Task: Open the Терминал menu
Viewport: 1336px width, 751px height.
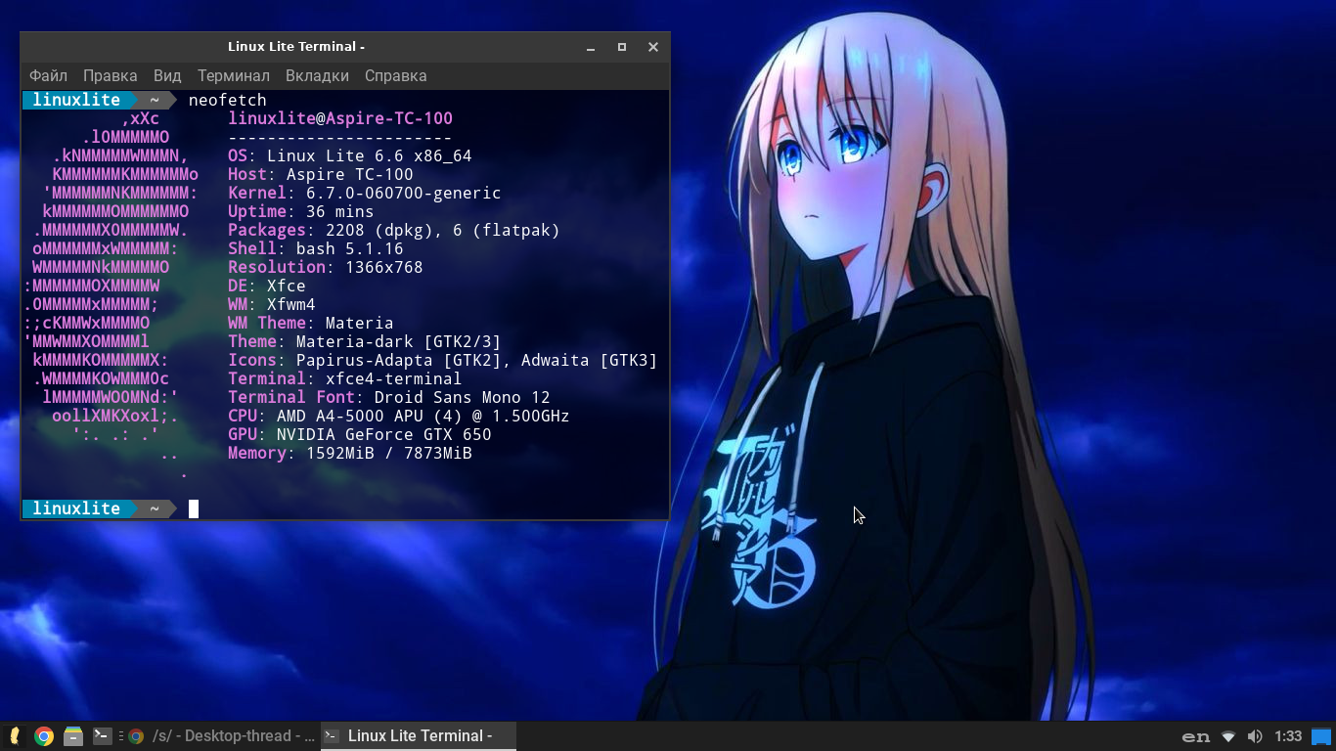Action: pyautogui.click(x=233, y=75)
